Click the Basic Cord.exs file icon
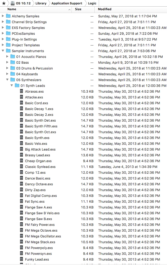167x265 pixels. (x=21, y=103)
